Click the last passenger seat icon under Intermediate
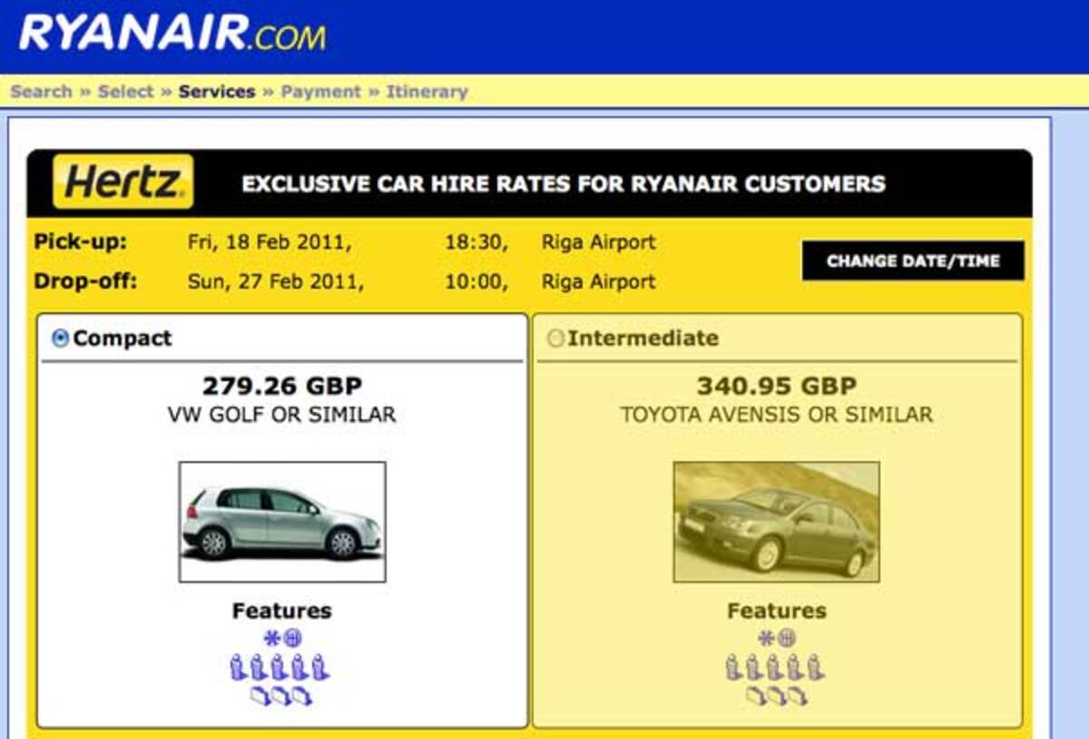Image resolution: width=1089 pixels, height=739 pixels. pos(816,669)
